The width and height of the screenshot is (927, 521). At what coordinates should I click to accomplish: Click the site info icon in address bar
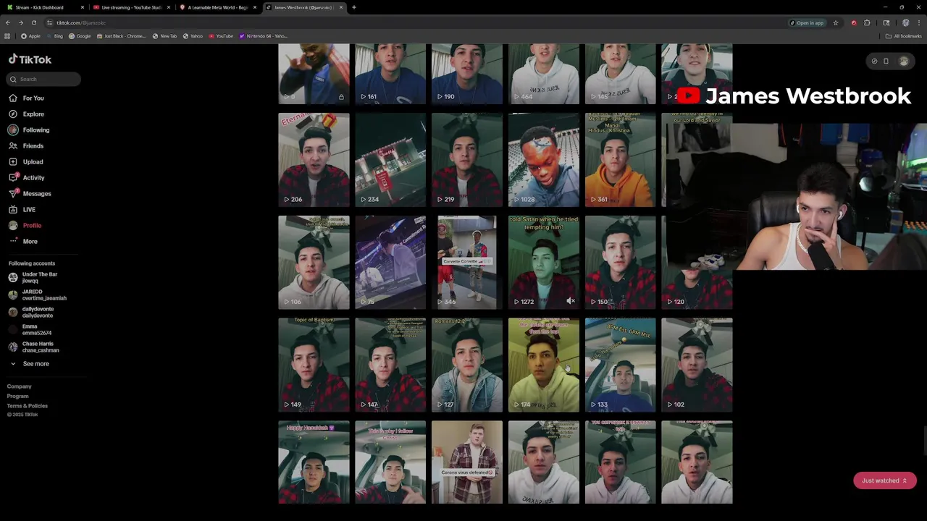point(49,22)
